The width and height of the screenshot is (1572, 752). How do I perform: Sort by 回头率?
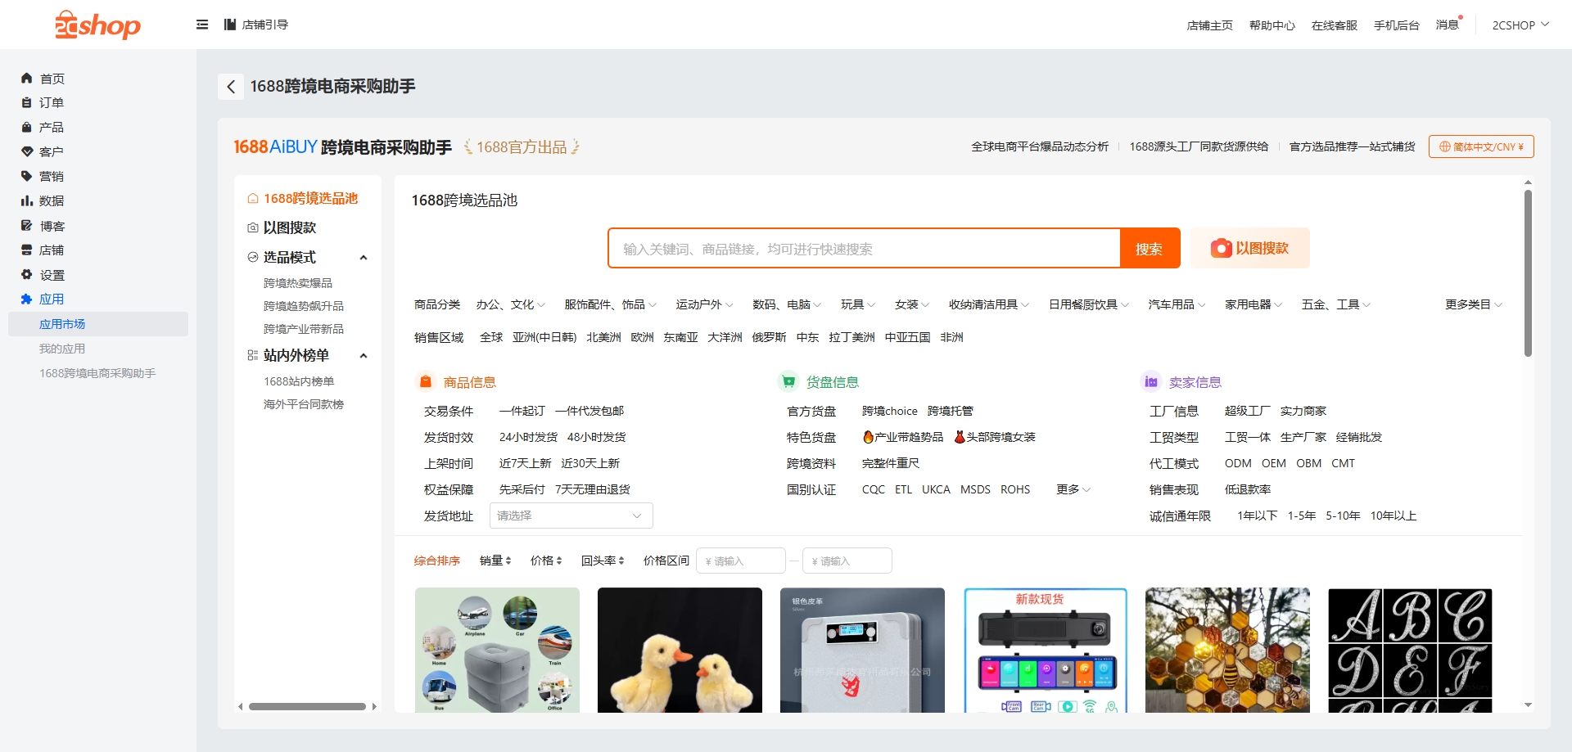(x=603, y=561)
